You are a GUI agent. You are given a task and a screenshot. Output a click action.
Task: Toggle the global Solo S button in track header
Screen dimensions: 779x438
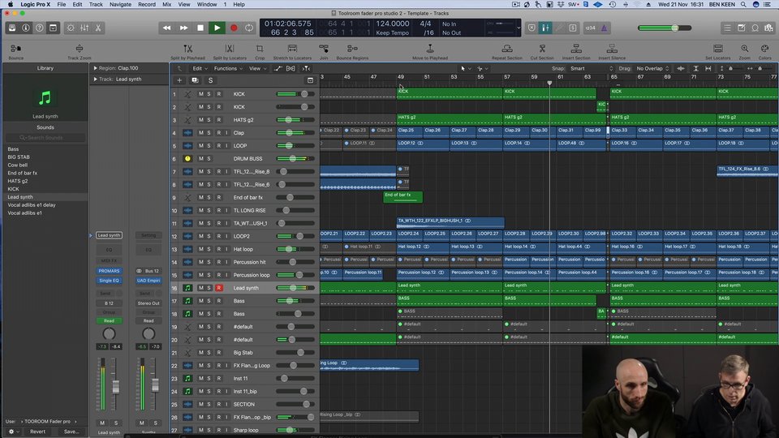[x=210, y=80]
